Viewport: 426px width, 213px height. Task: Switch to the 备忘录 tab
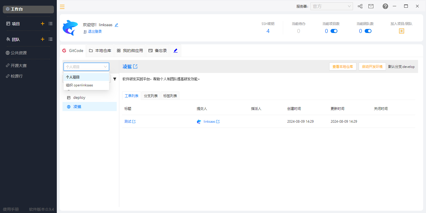pyautogui.click(x=158, y=51)
